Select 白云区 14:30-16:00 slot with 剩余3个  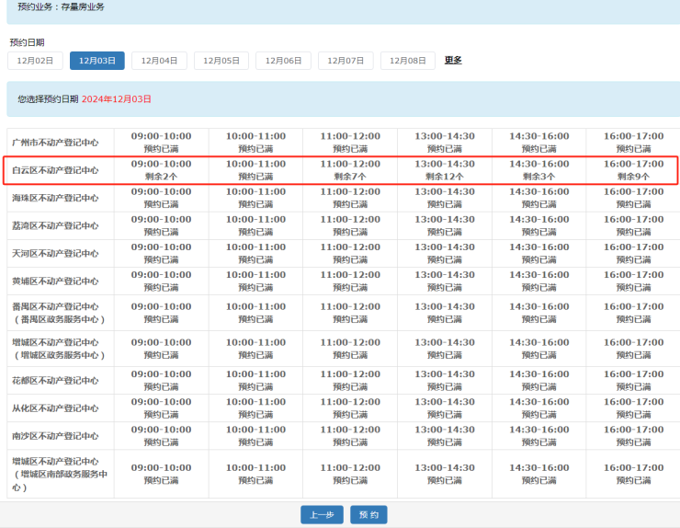(538, 170)
